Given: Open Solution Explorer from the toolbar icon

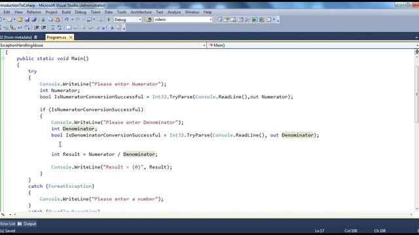Looking at the screenshot, I should [x=219, y=20].
